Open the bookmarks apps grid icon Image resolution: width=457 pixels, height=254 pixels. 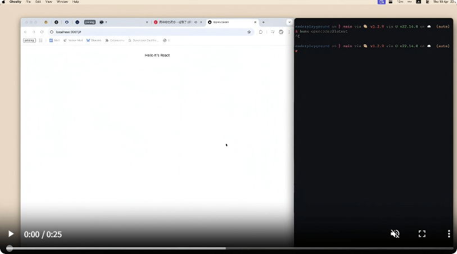point(40,40)
